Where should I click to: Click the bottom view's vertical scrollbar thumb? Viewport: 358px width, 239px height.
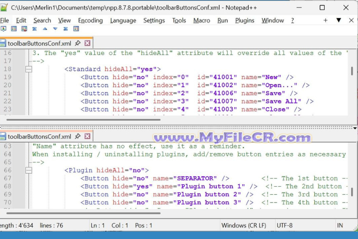click(x=352, y=192)
